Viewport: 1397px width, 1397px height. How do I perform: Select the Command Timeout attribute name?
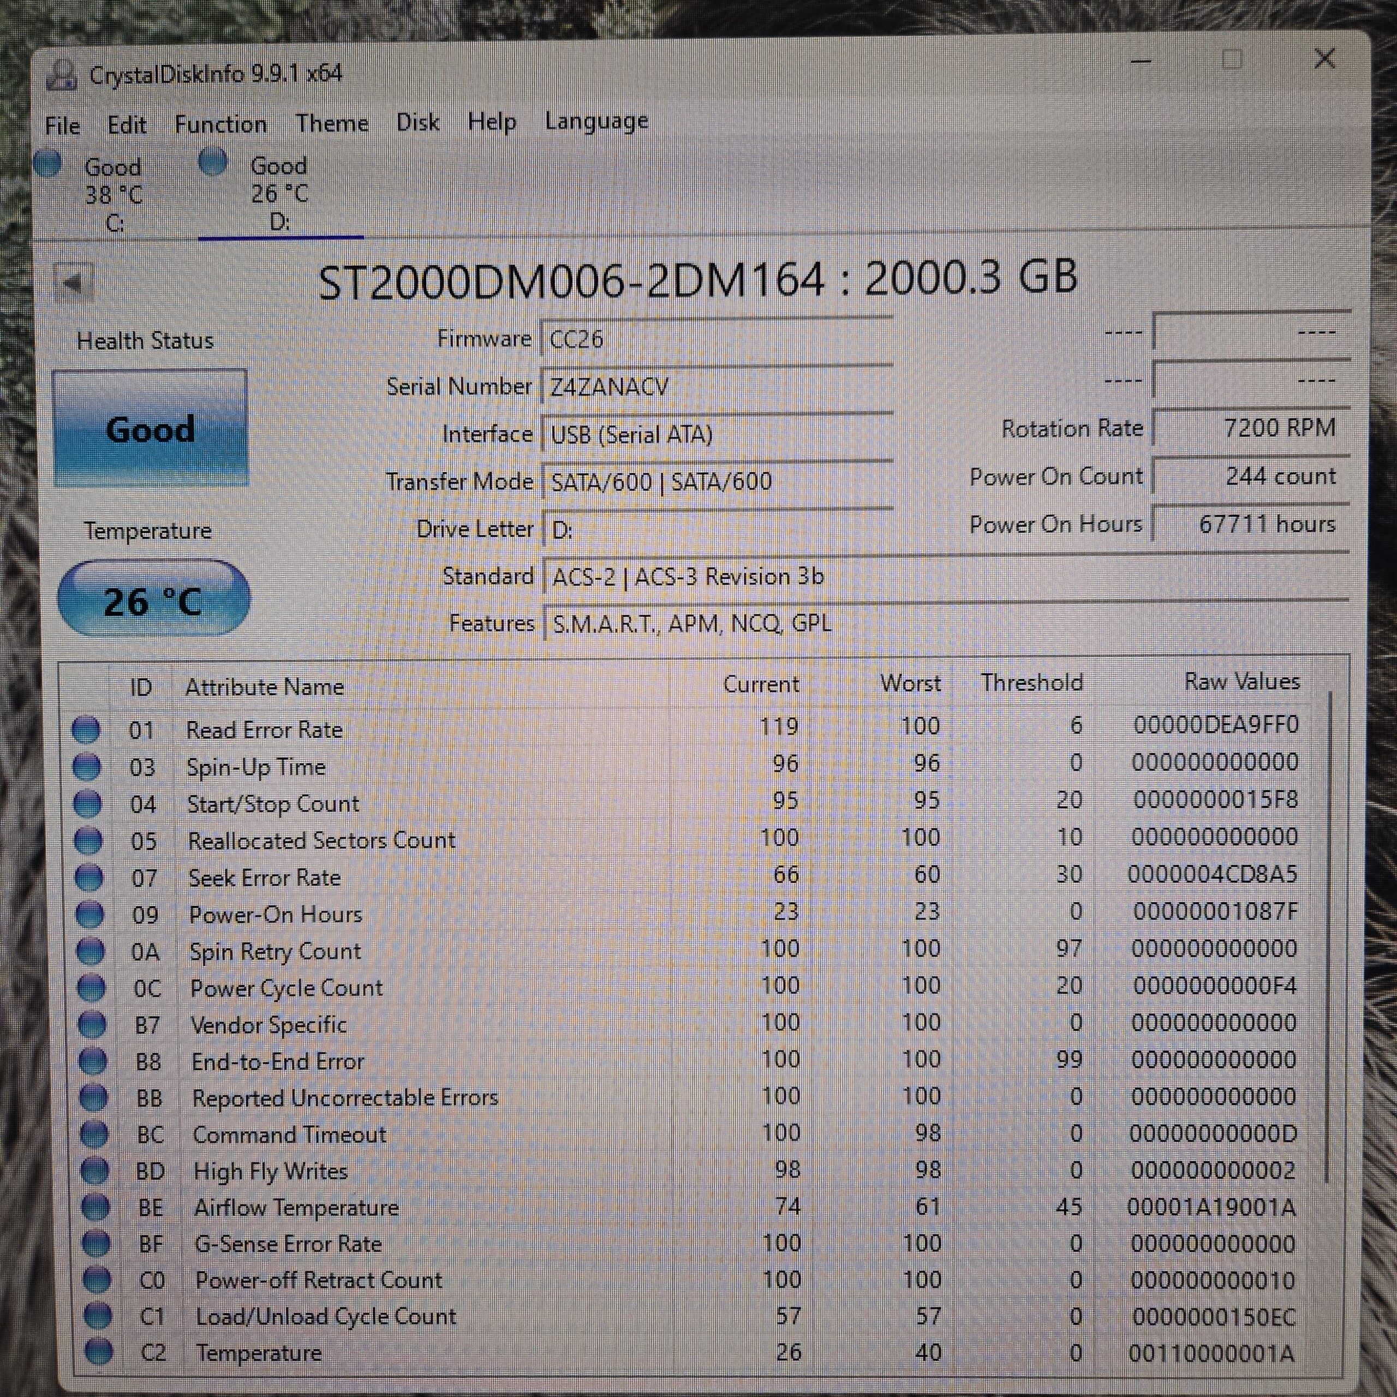point(289,1135)
